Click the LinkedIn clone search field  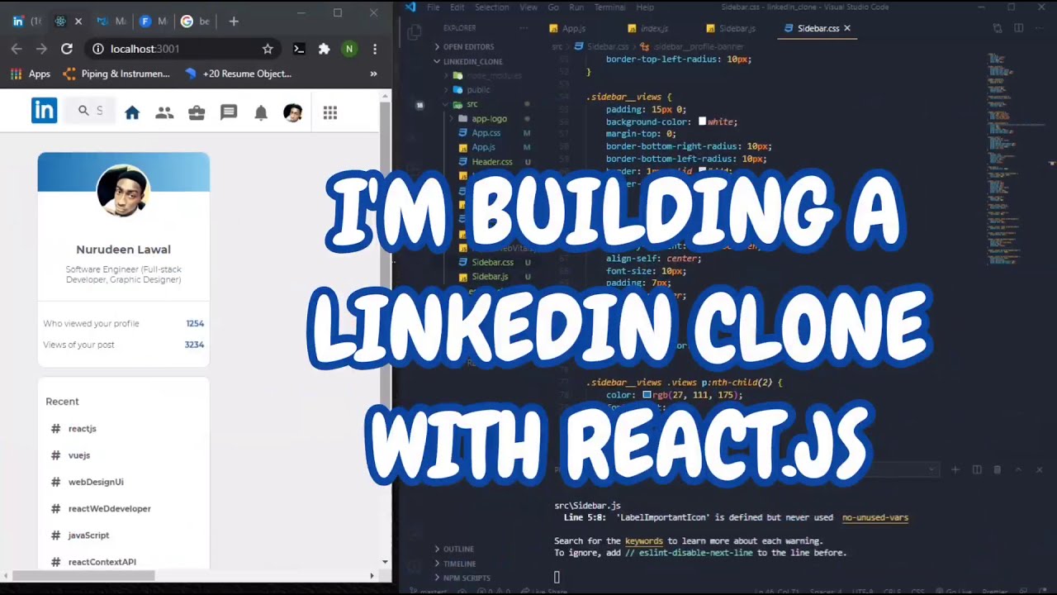point(88,111)
